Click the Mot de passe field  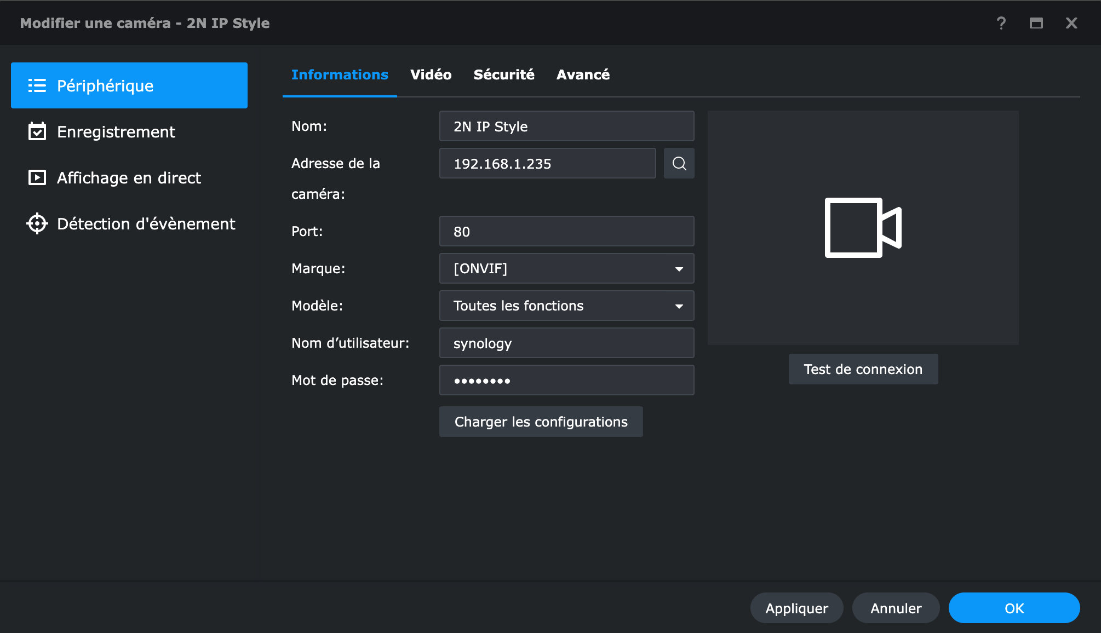click(567, 380)
